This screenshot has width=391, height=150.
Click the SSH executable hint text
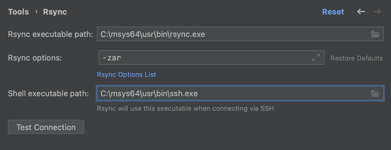185,108
